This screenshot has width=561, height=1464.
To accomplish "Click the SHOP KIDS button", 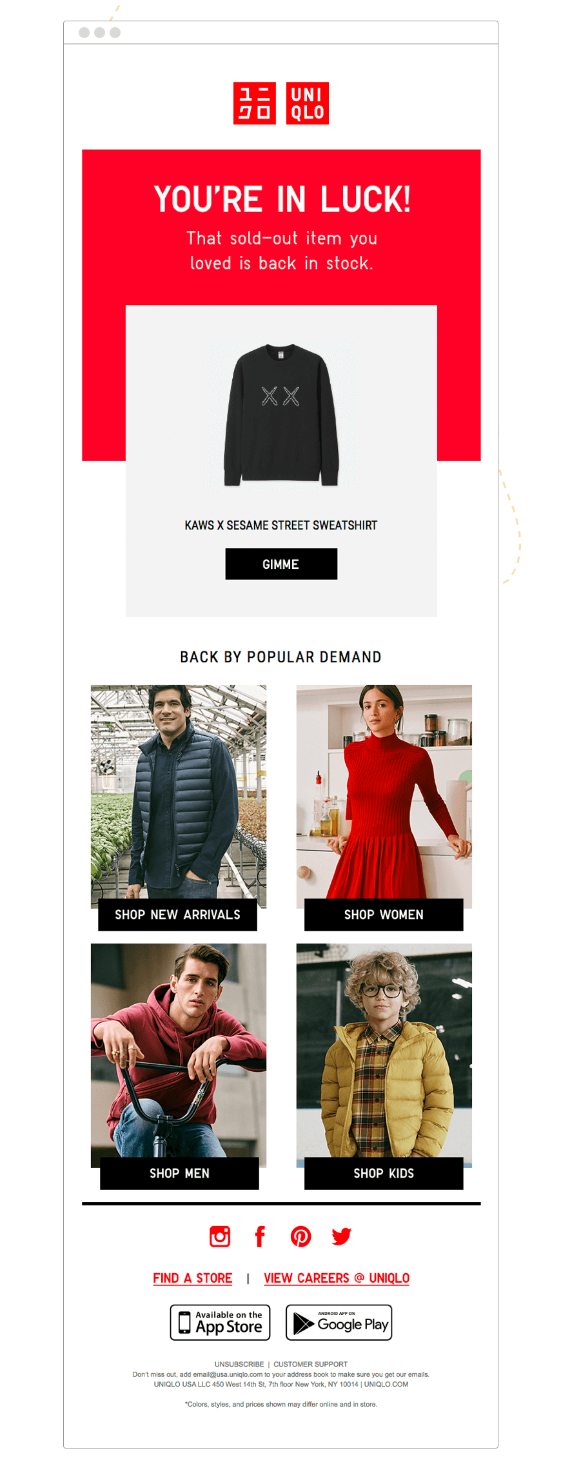I will pyautogui.click(x=384, y=1173).
